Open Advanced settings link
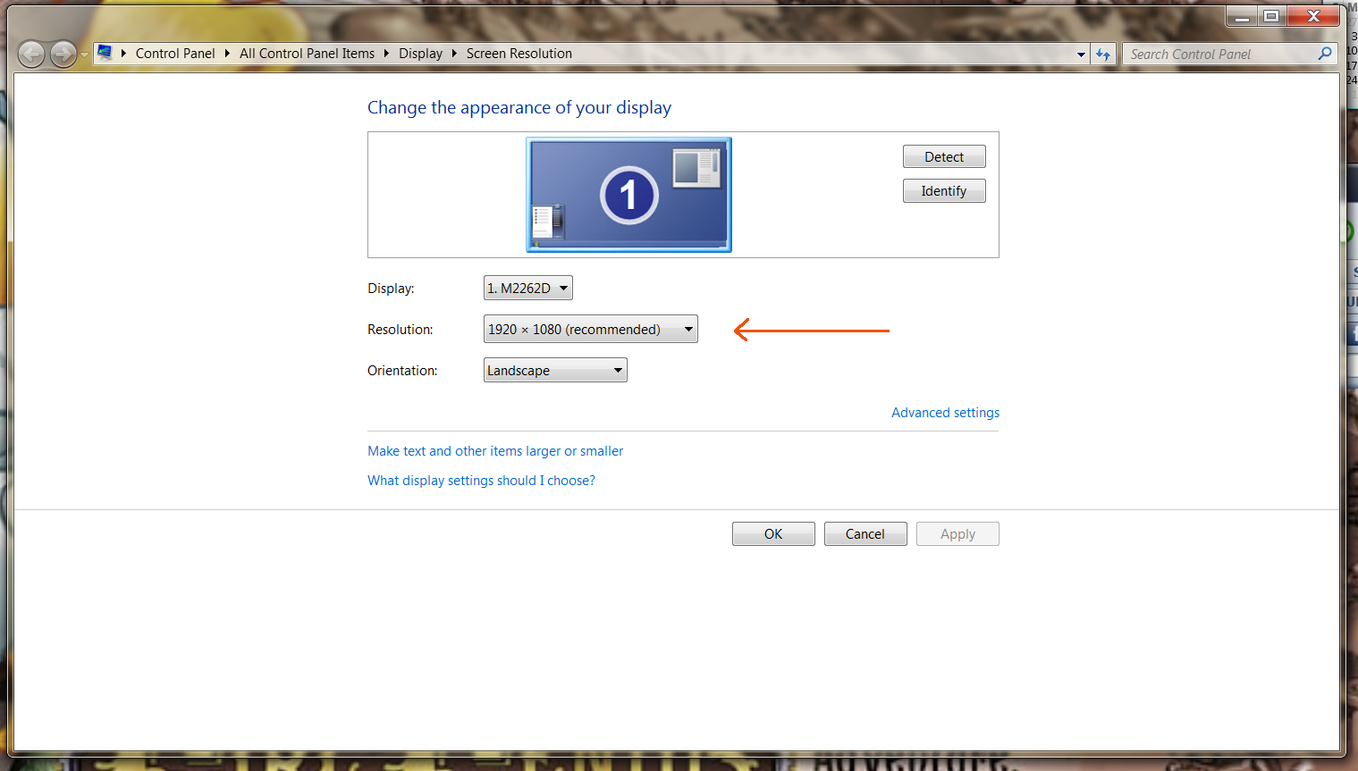The height and width of the screenshot is (771, 1358). tap(945, 413)
